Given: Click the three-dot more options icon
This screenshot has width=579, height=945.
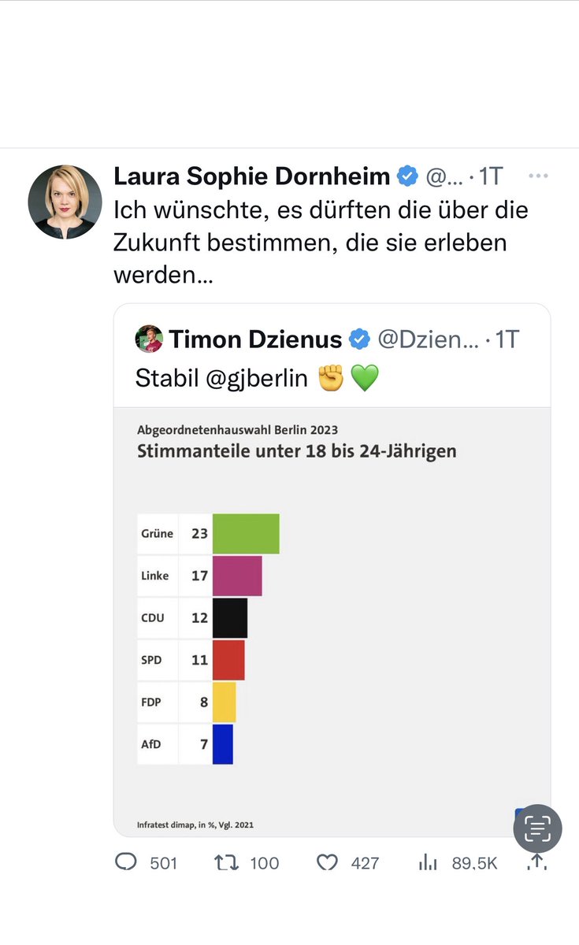Looking at the screenshot, I should (538, 176).
